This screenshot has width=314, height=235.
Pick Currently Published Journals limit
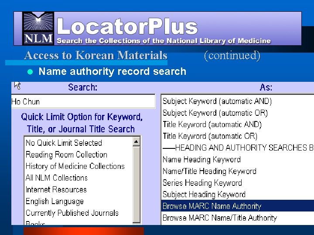tap(78, 213)
